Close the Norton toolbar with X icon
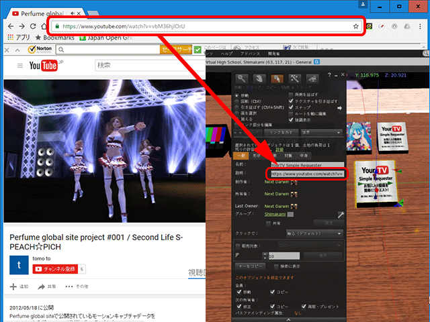 coord(7,50)
